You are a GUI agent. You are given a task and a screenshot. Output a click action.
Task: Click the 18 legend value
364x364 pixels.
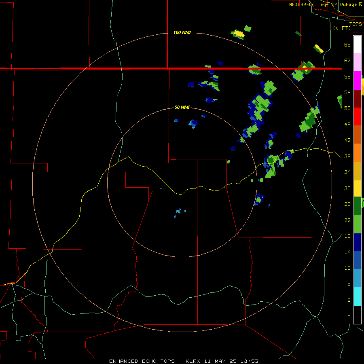tap(347, 236)
